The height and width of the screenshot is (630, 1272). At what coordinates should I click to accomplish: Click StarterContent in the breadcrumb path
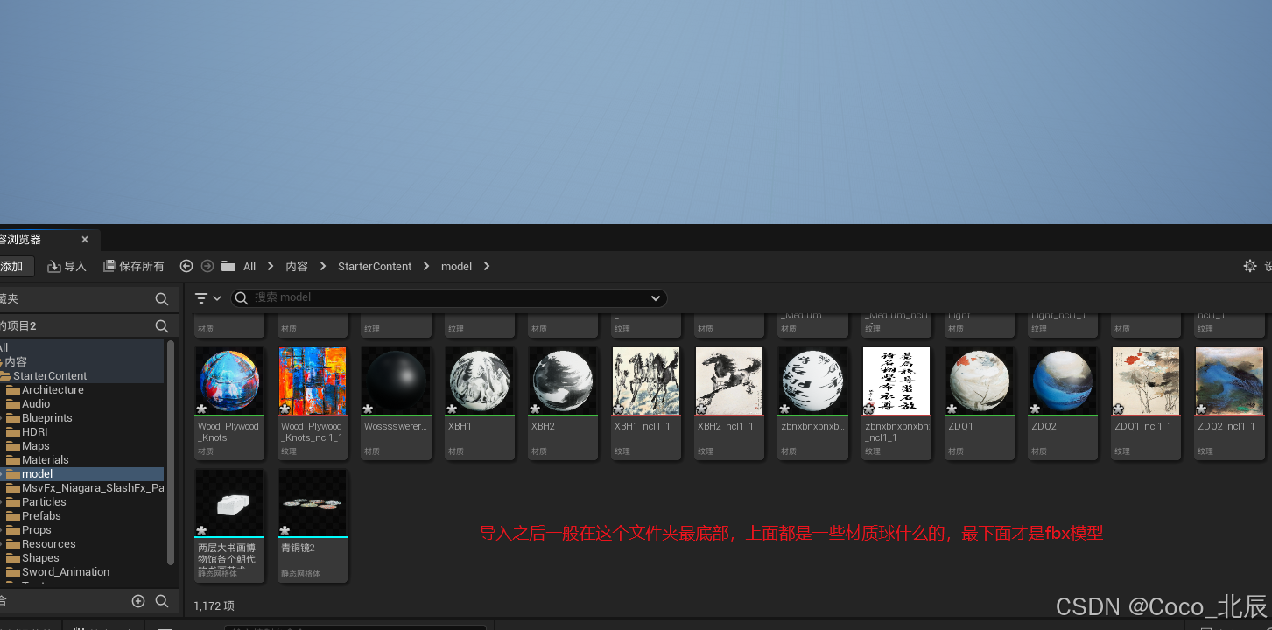click(375, 266)
